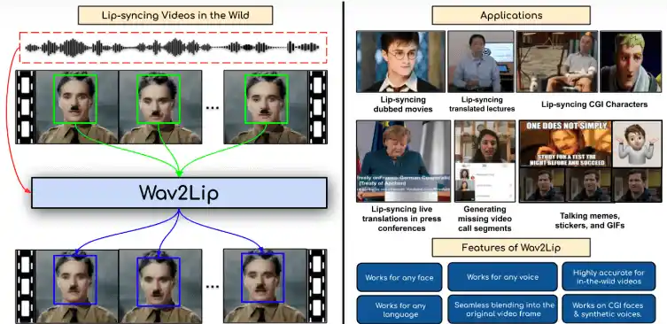Viewport: 667px width, 324px height.
Task: Click the Wav2Lip model box
Action: pos(179,193)
